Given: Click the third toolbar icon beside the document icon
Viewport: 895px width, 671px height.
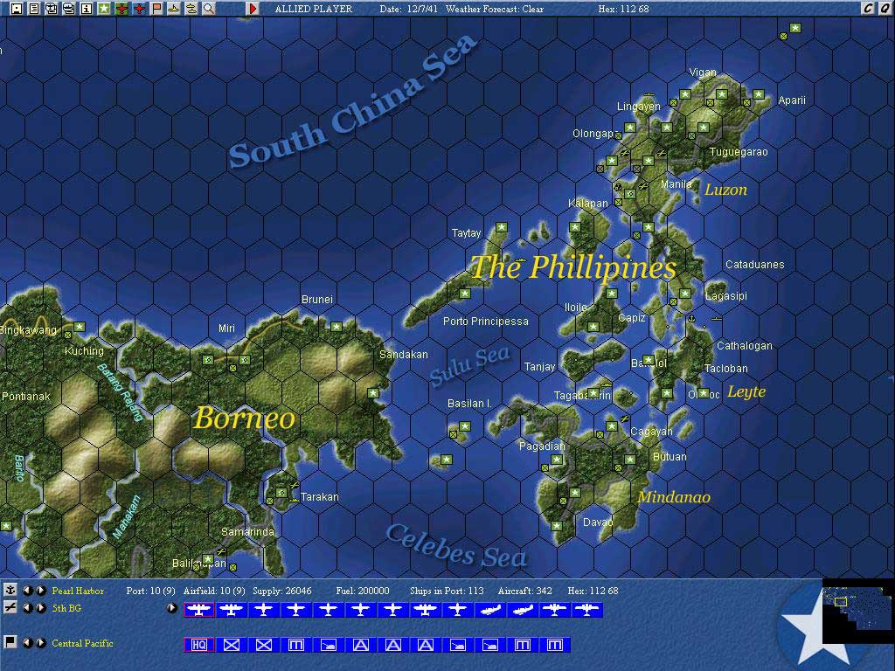Looking at the screenshot, I should tap(52, 9).
